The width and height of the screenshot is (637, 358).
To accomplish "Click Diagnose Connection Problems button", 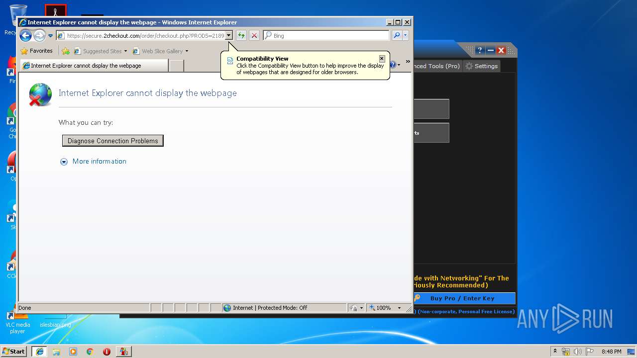I will [x=113, y=141].
